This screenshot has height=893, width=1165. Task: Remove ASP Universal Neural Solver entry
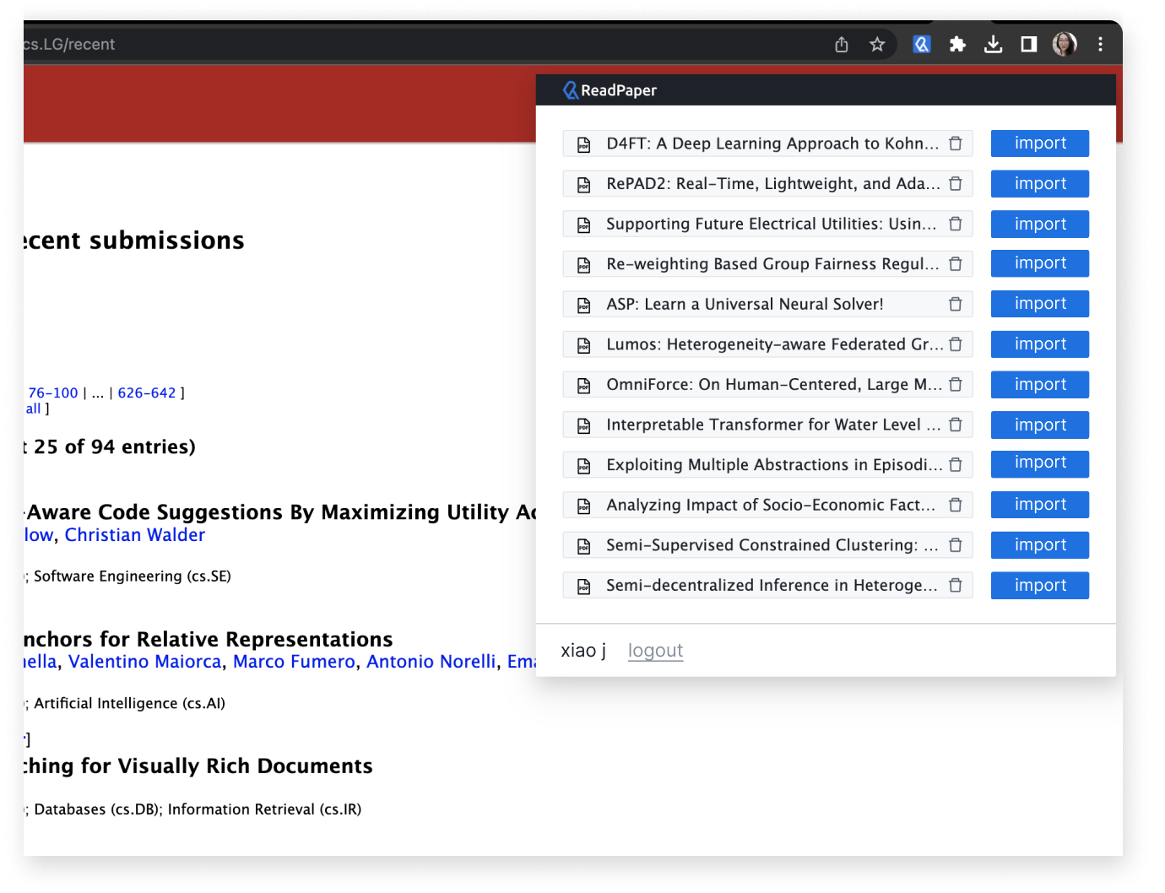956,304
